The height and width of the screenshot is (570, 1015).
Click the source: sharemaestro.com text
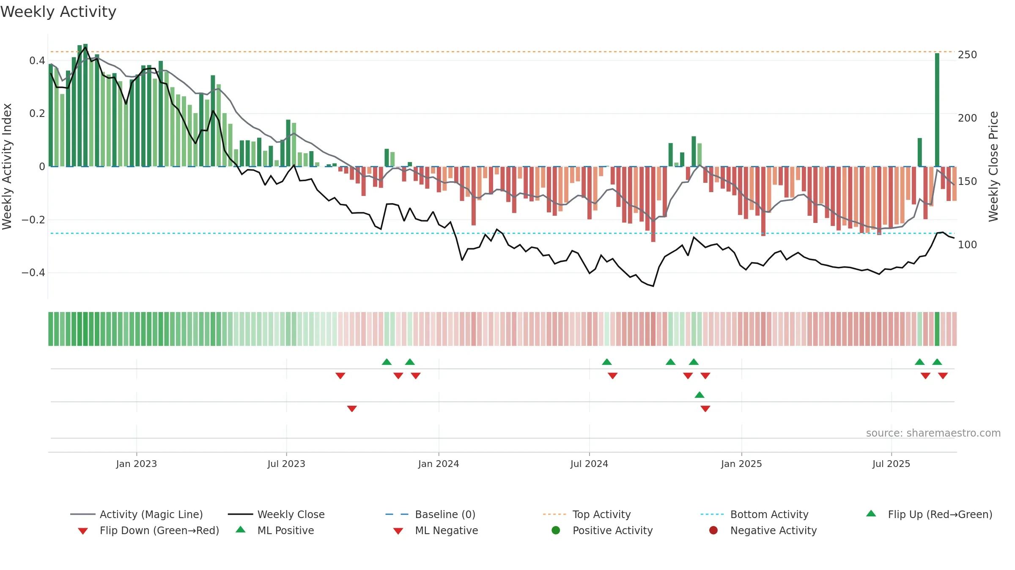933,433
